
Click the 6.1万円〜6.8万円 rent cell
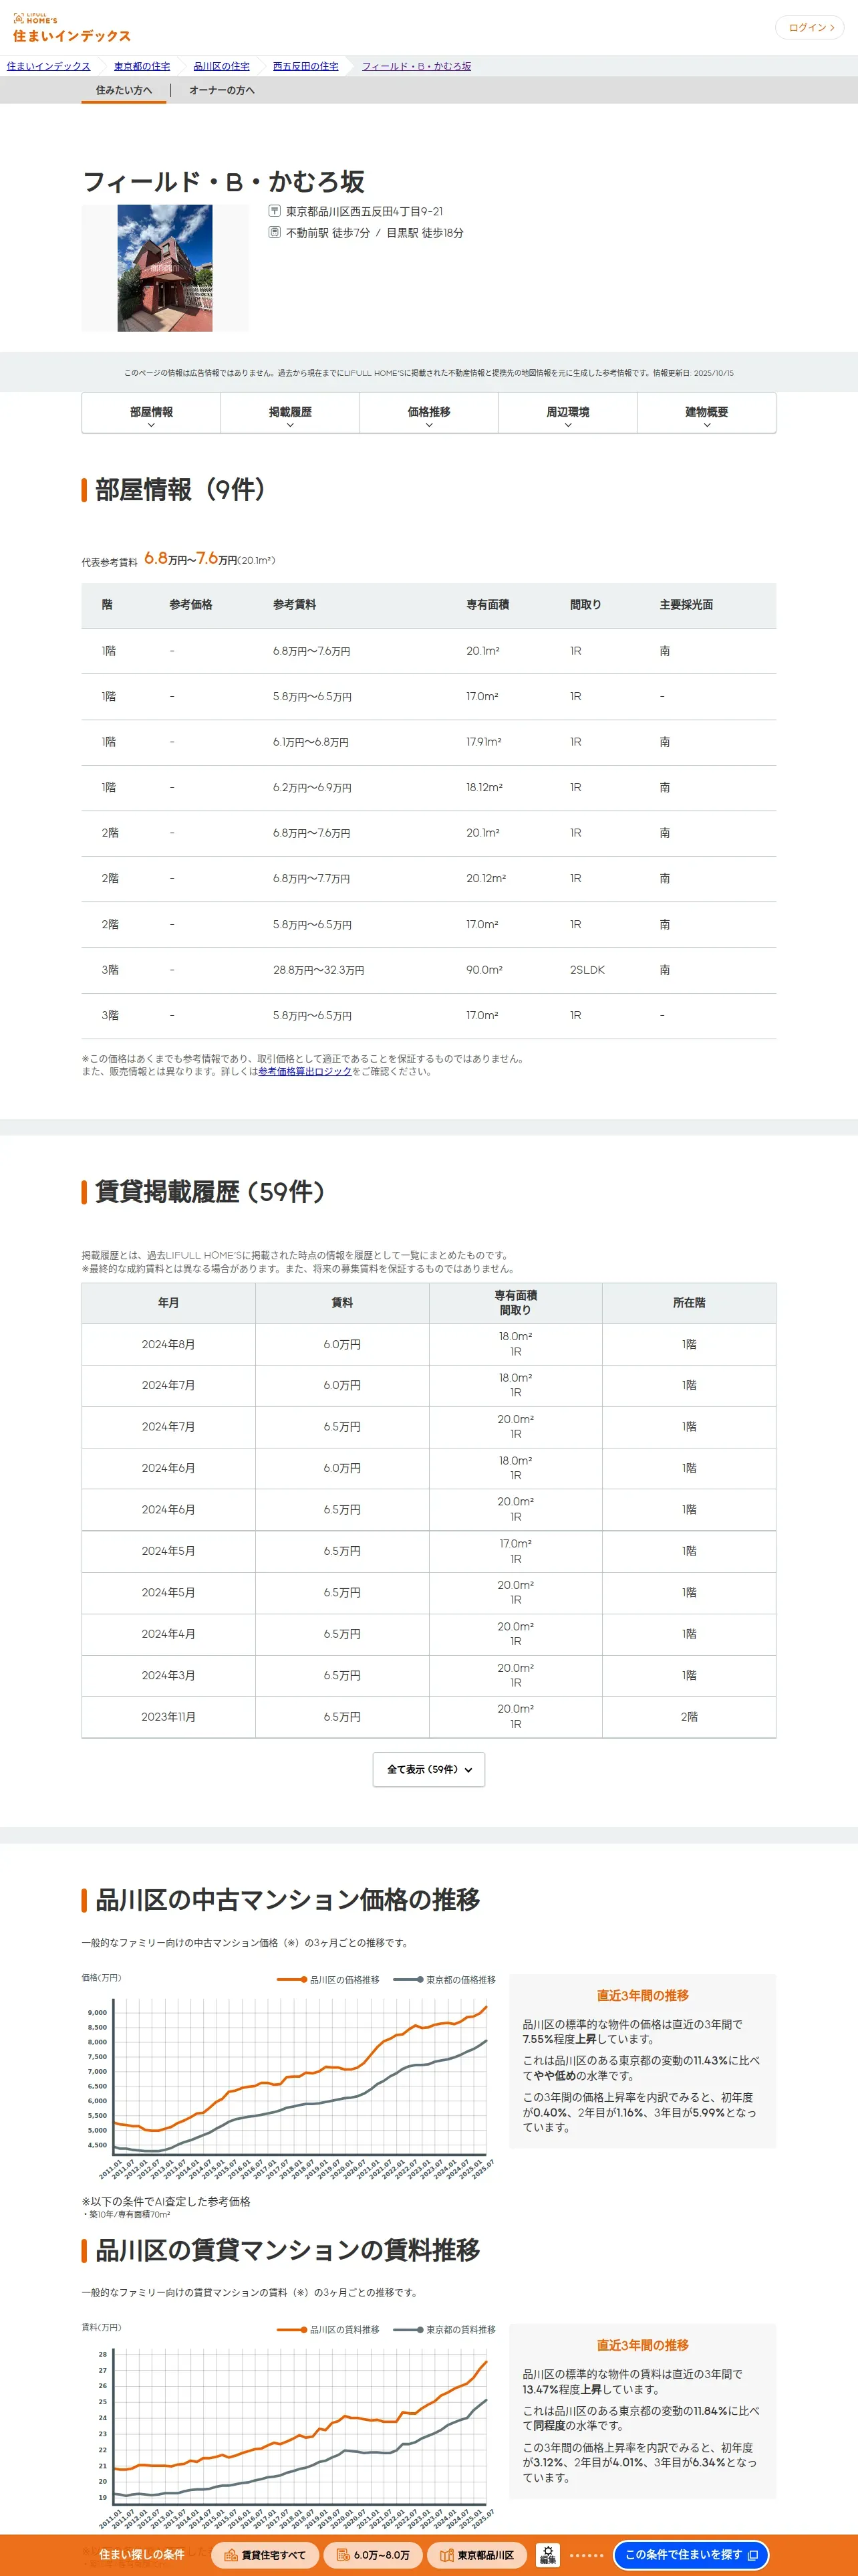[311, 742]
